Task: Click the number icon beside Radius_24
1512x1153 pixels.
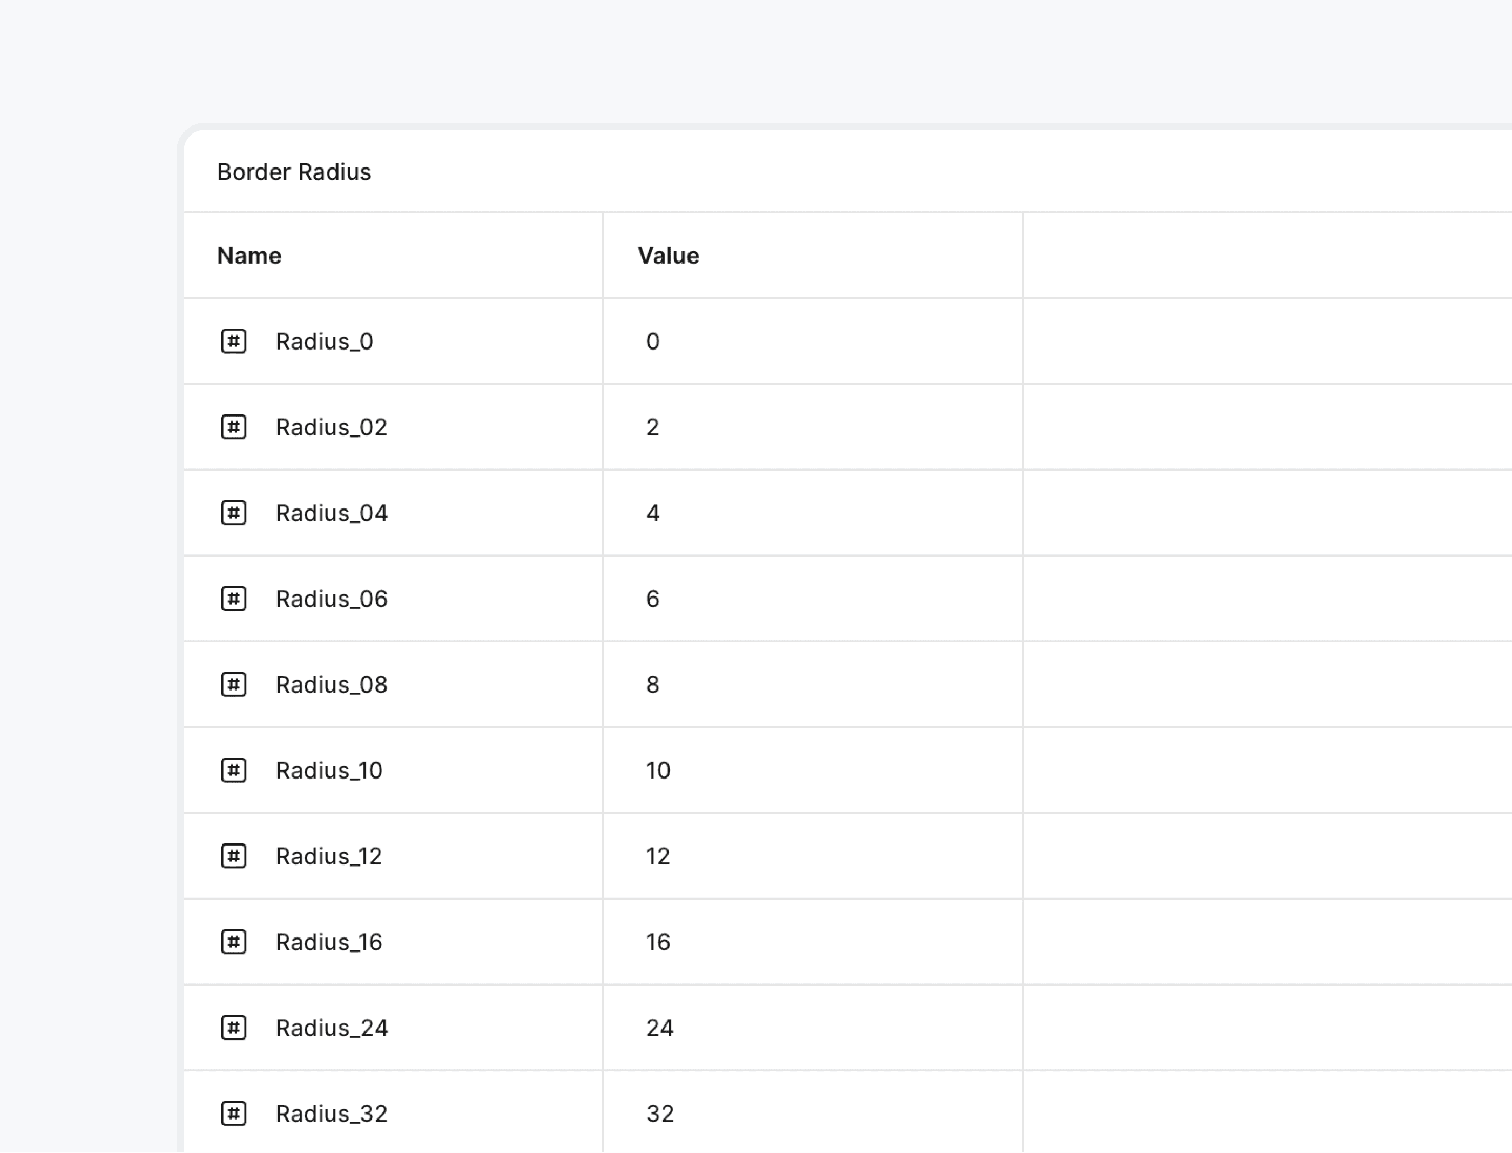Action: click(x=233, y=1028)
